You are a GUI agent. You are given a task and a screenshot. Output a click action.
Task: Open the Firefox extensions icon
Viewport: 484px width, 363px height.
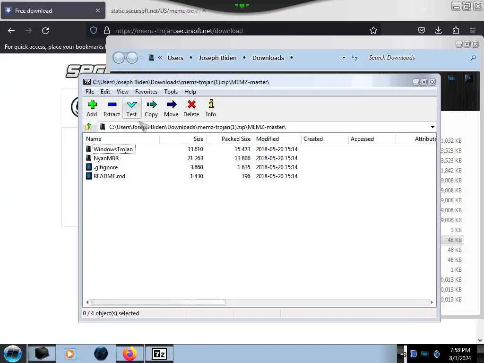456,30
